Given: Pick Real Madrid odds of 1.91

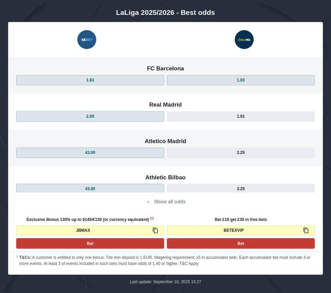Looking at the screenshot, I should 241,116.
